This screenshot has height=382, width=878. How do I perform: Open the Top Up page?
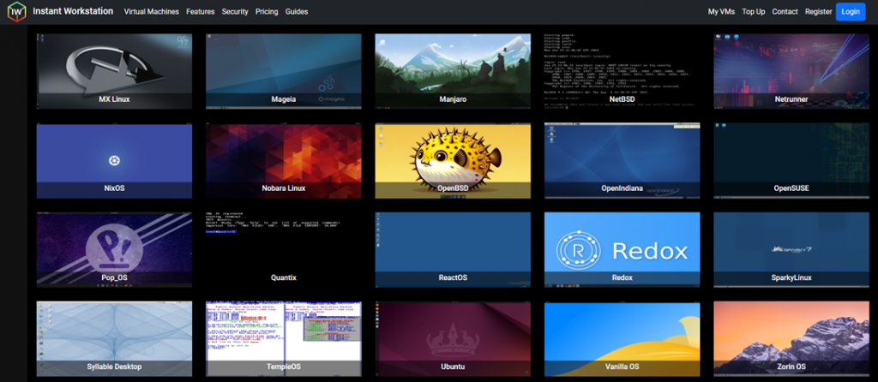point(753,12)
